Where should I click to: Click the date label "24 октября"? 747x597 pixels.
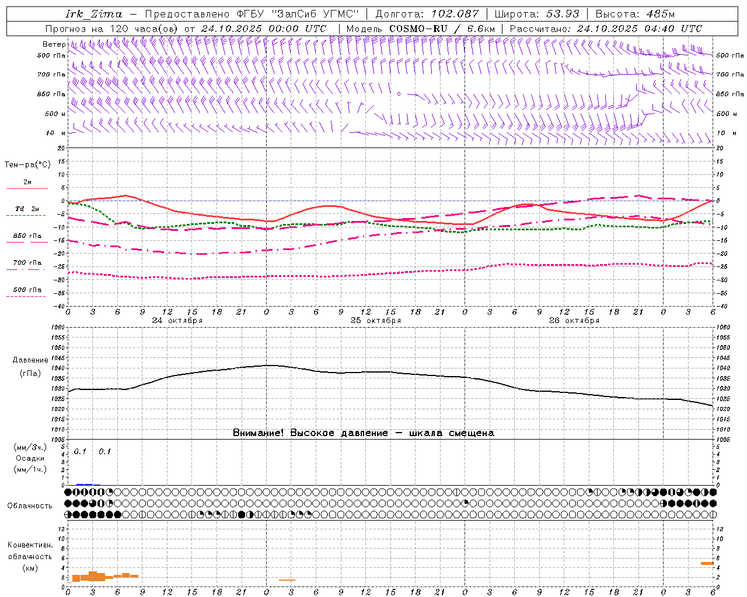[x=177, y=321]
